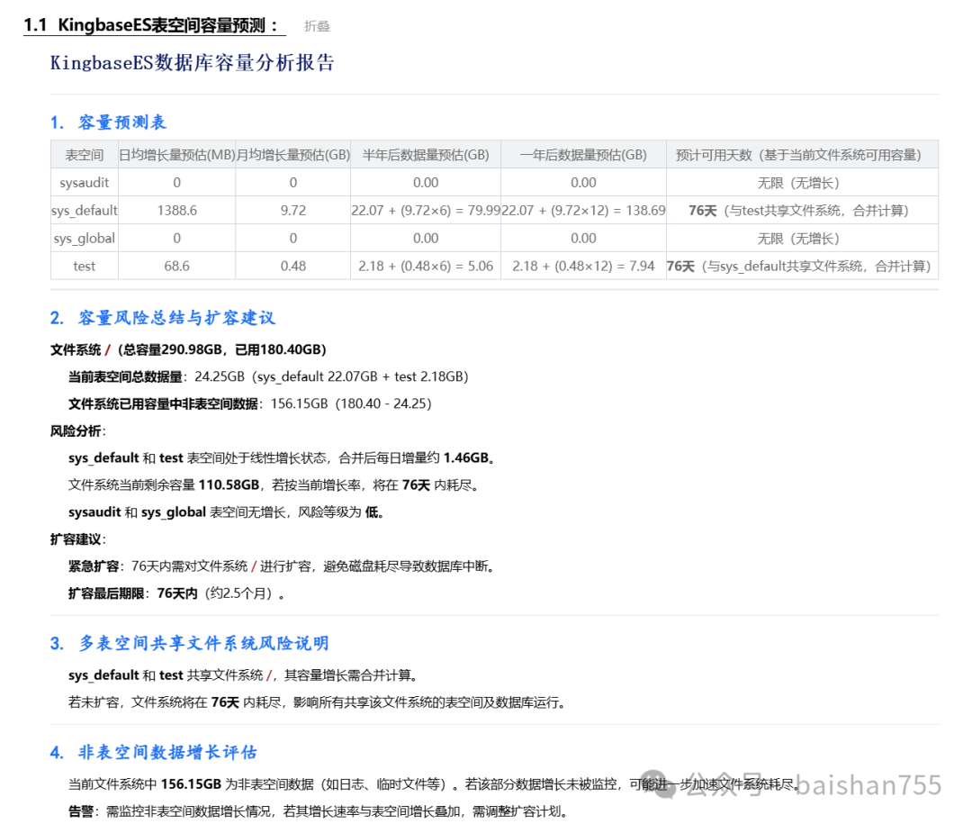Click cell 22.07 + (9.72×12) = 138.69

[x=583, y=211]
